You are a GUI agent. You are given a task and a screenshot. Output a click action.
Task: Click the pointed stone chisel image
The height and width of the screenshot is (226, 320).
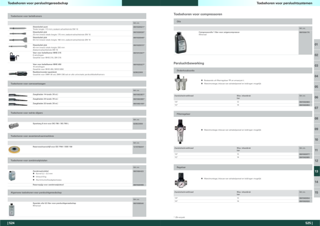(18, 28)
